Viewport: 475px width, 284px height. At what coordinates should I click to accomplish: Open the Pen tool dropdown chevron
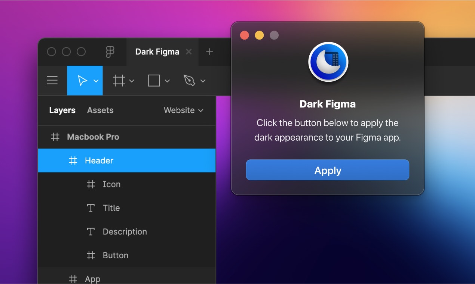203,80
